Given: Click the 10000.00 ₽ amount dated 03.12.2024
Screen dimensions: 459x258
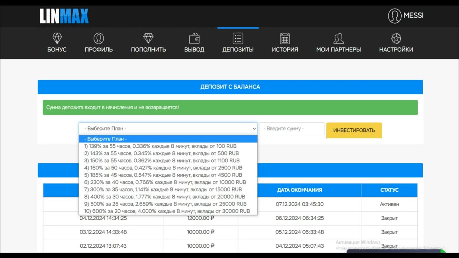Looking at the screenshot, I should pos(201,232).
